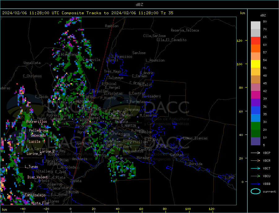Click the Zapata map label
Viewport: 279px width, 213px height.
point(76,181)
